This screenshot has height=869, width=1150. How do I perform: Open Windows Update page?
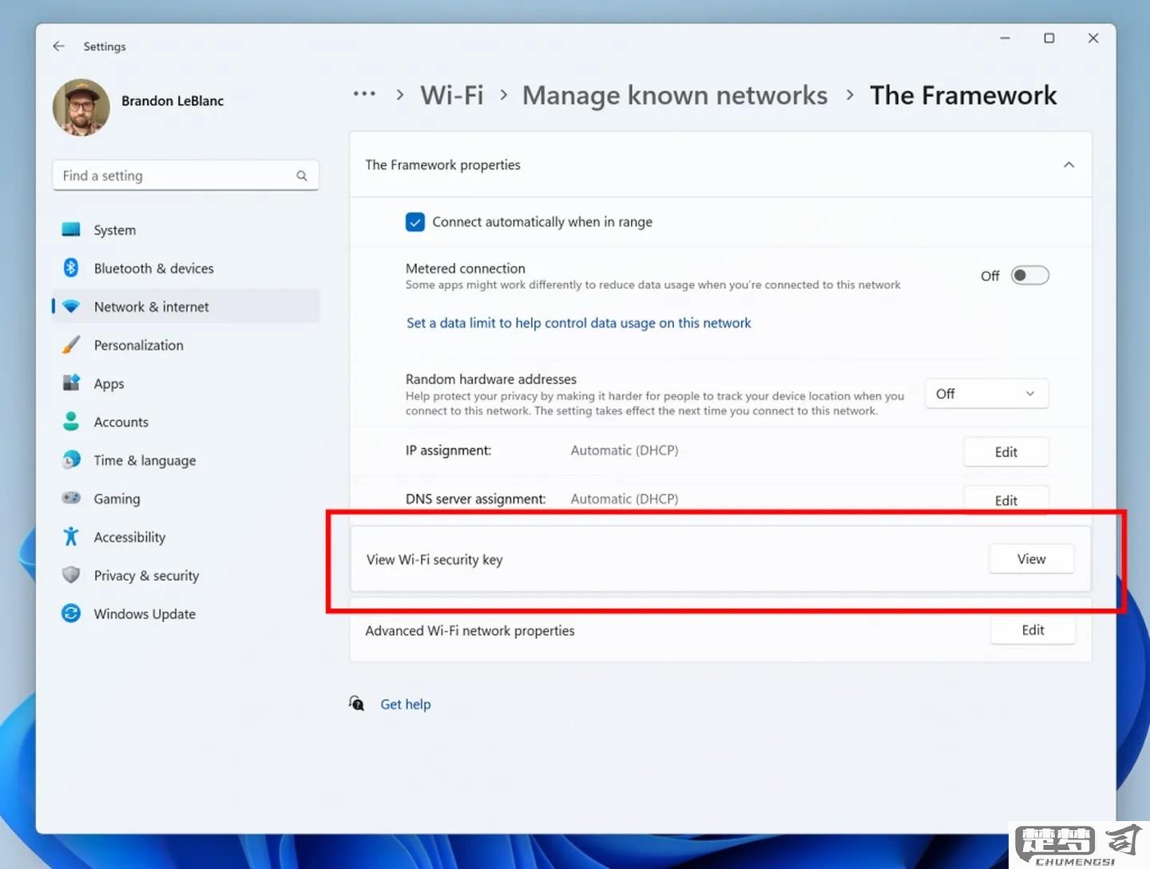tap(185, 613)
